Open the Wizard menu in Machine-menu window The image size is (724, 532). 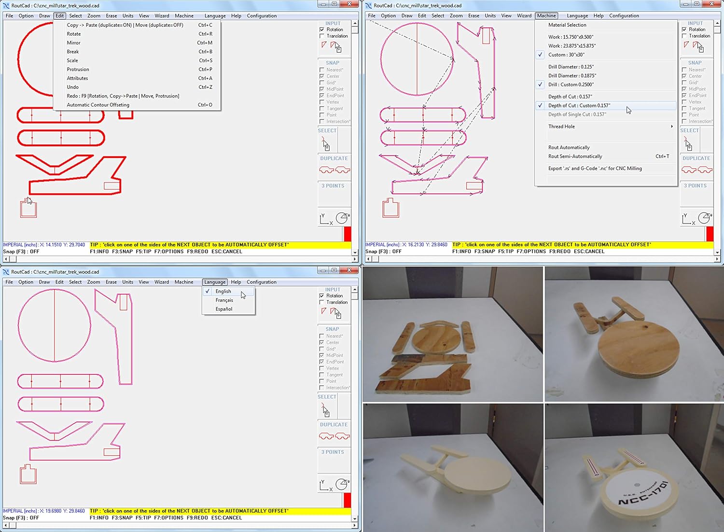point(524,16)
